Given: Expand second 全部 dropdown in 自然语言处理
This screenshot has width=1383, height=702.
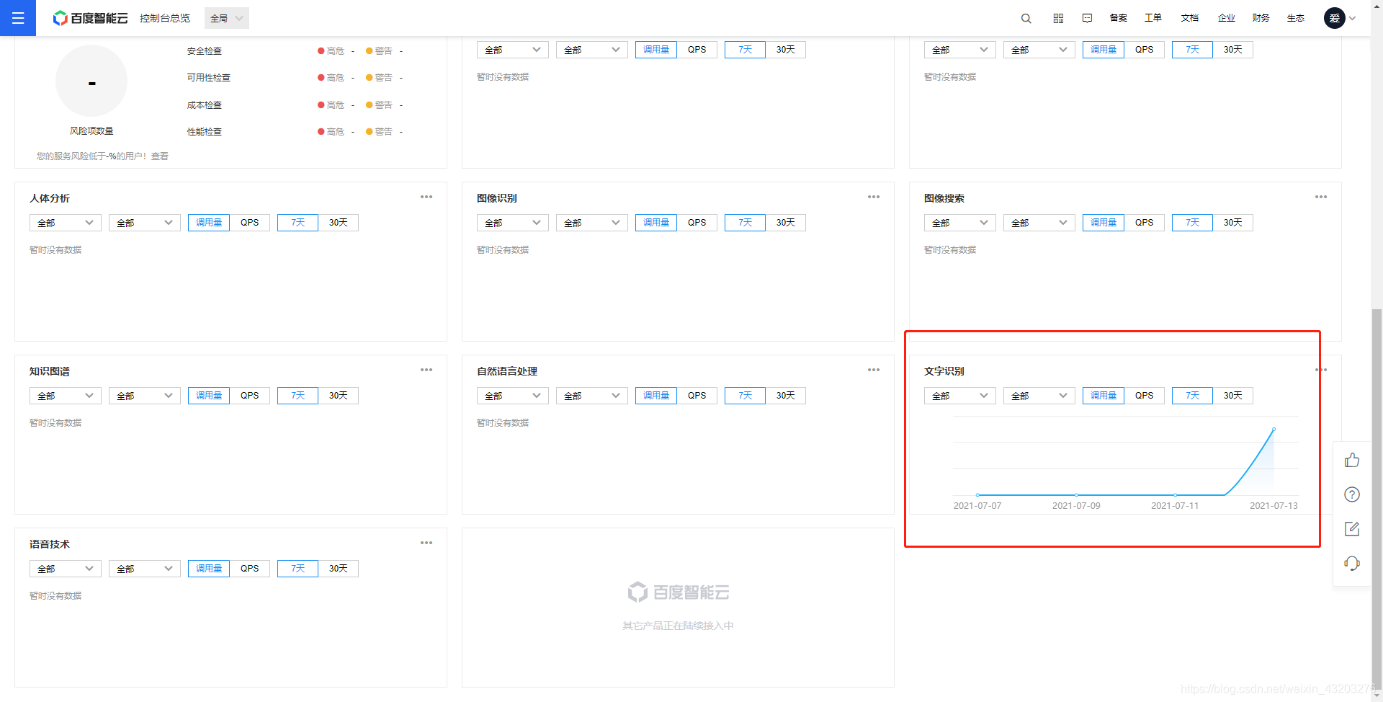Looking at the screenshot, I should click(x=592, y=396).
